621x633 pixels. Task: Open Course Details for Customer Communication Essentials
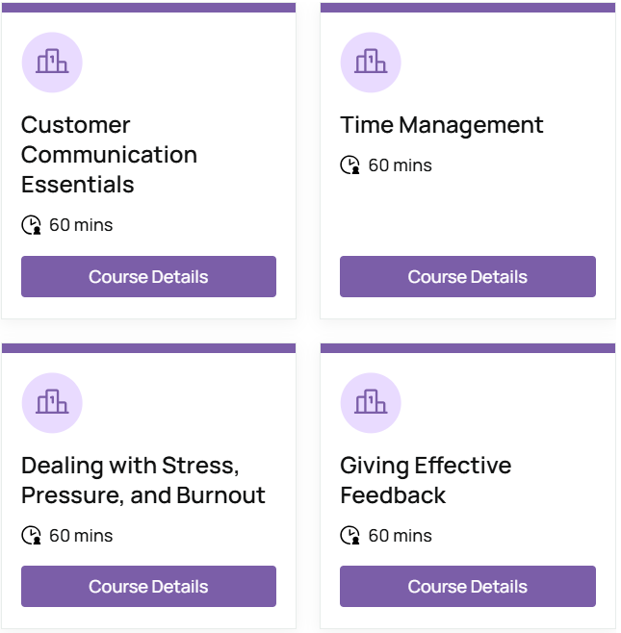point(148,277)
